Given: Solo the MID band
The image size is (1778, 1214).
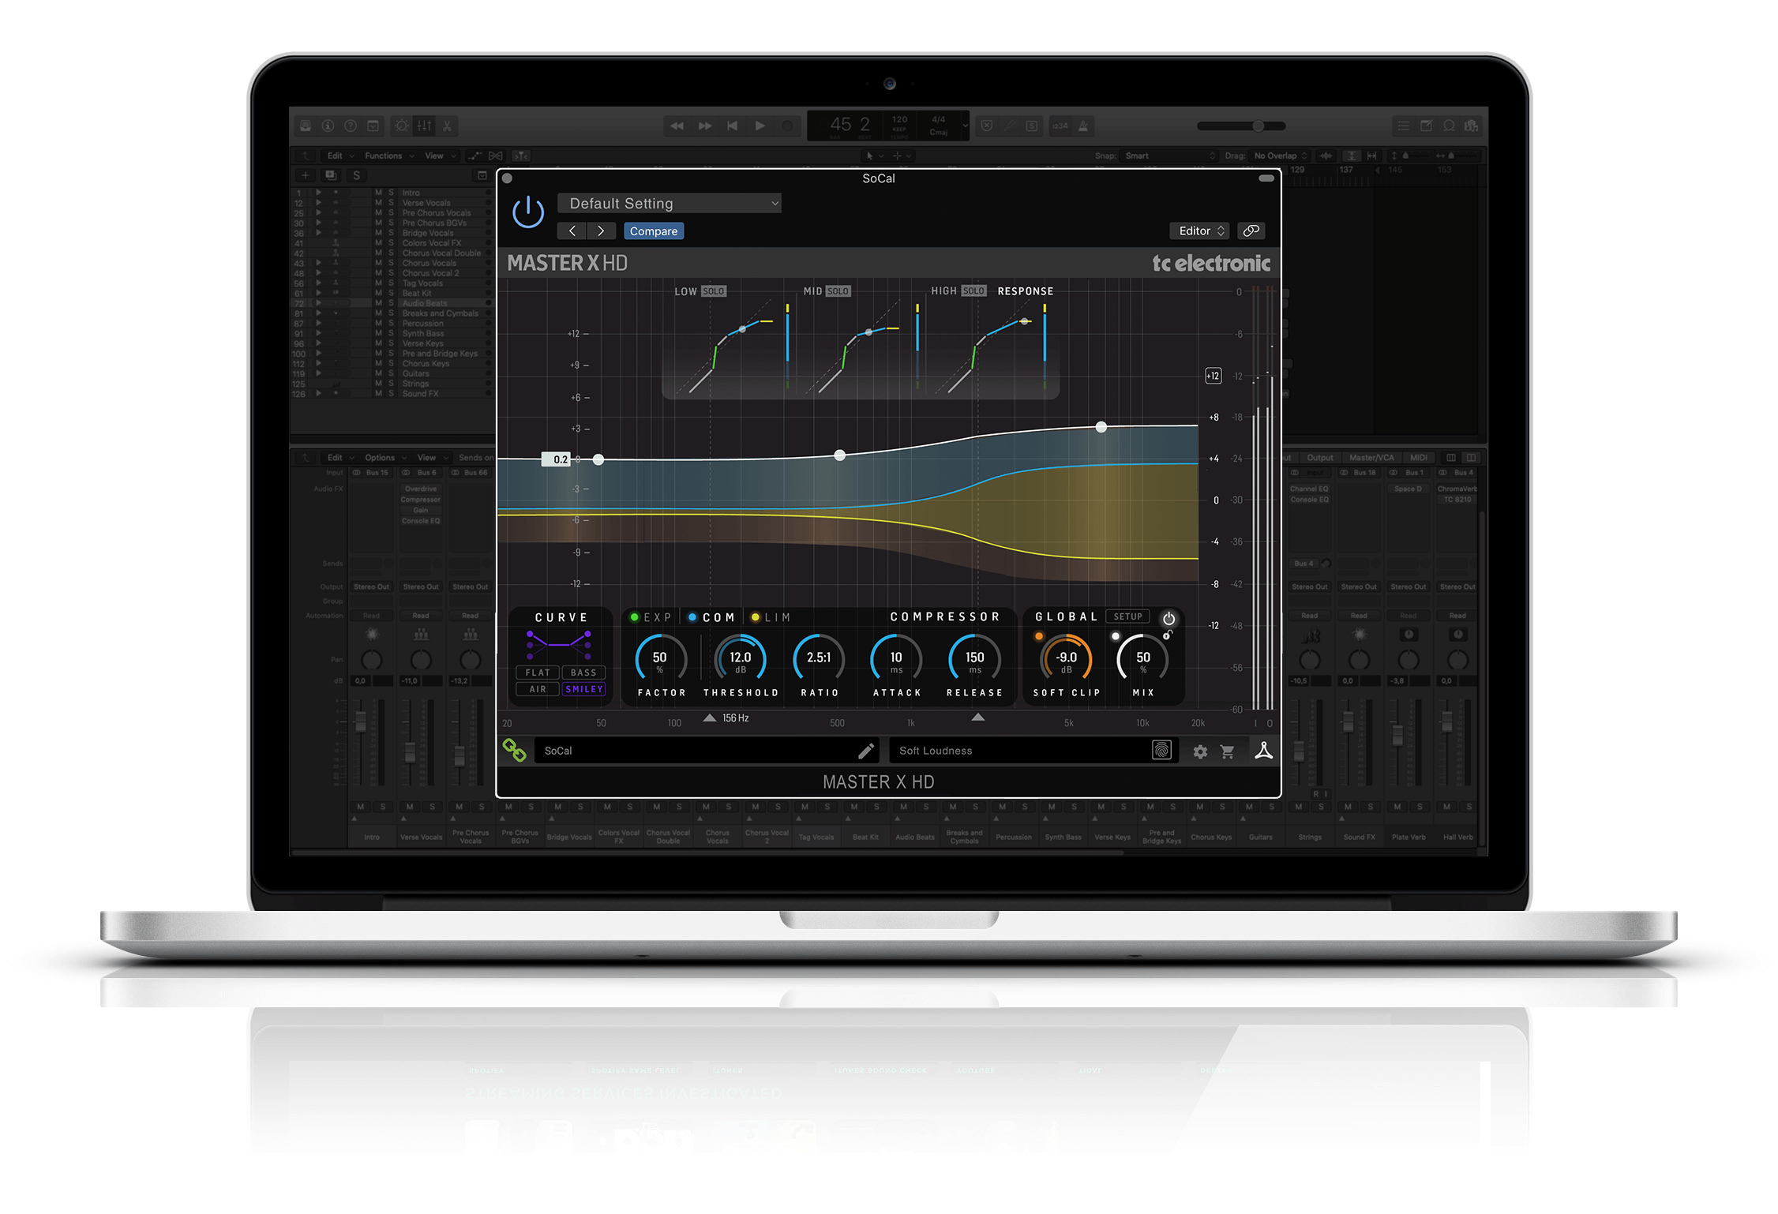Looking at the screenshot, I should pyautogui.click(x=838, y=291).
